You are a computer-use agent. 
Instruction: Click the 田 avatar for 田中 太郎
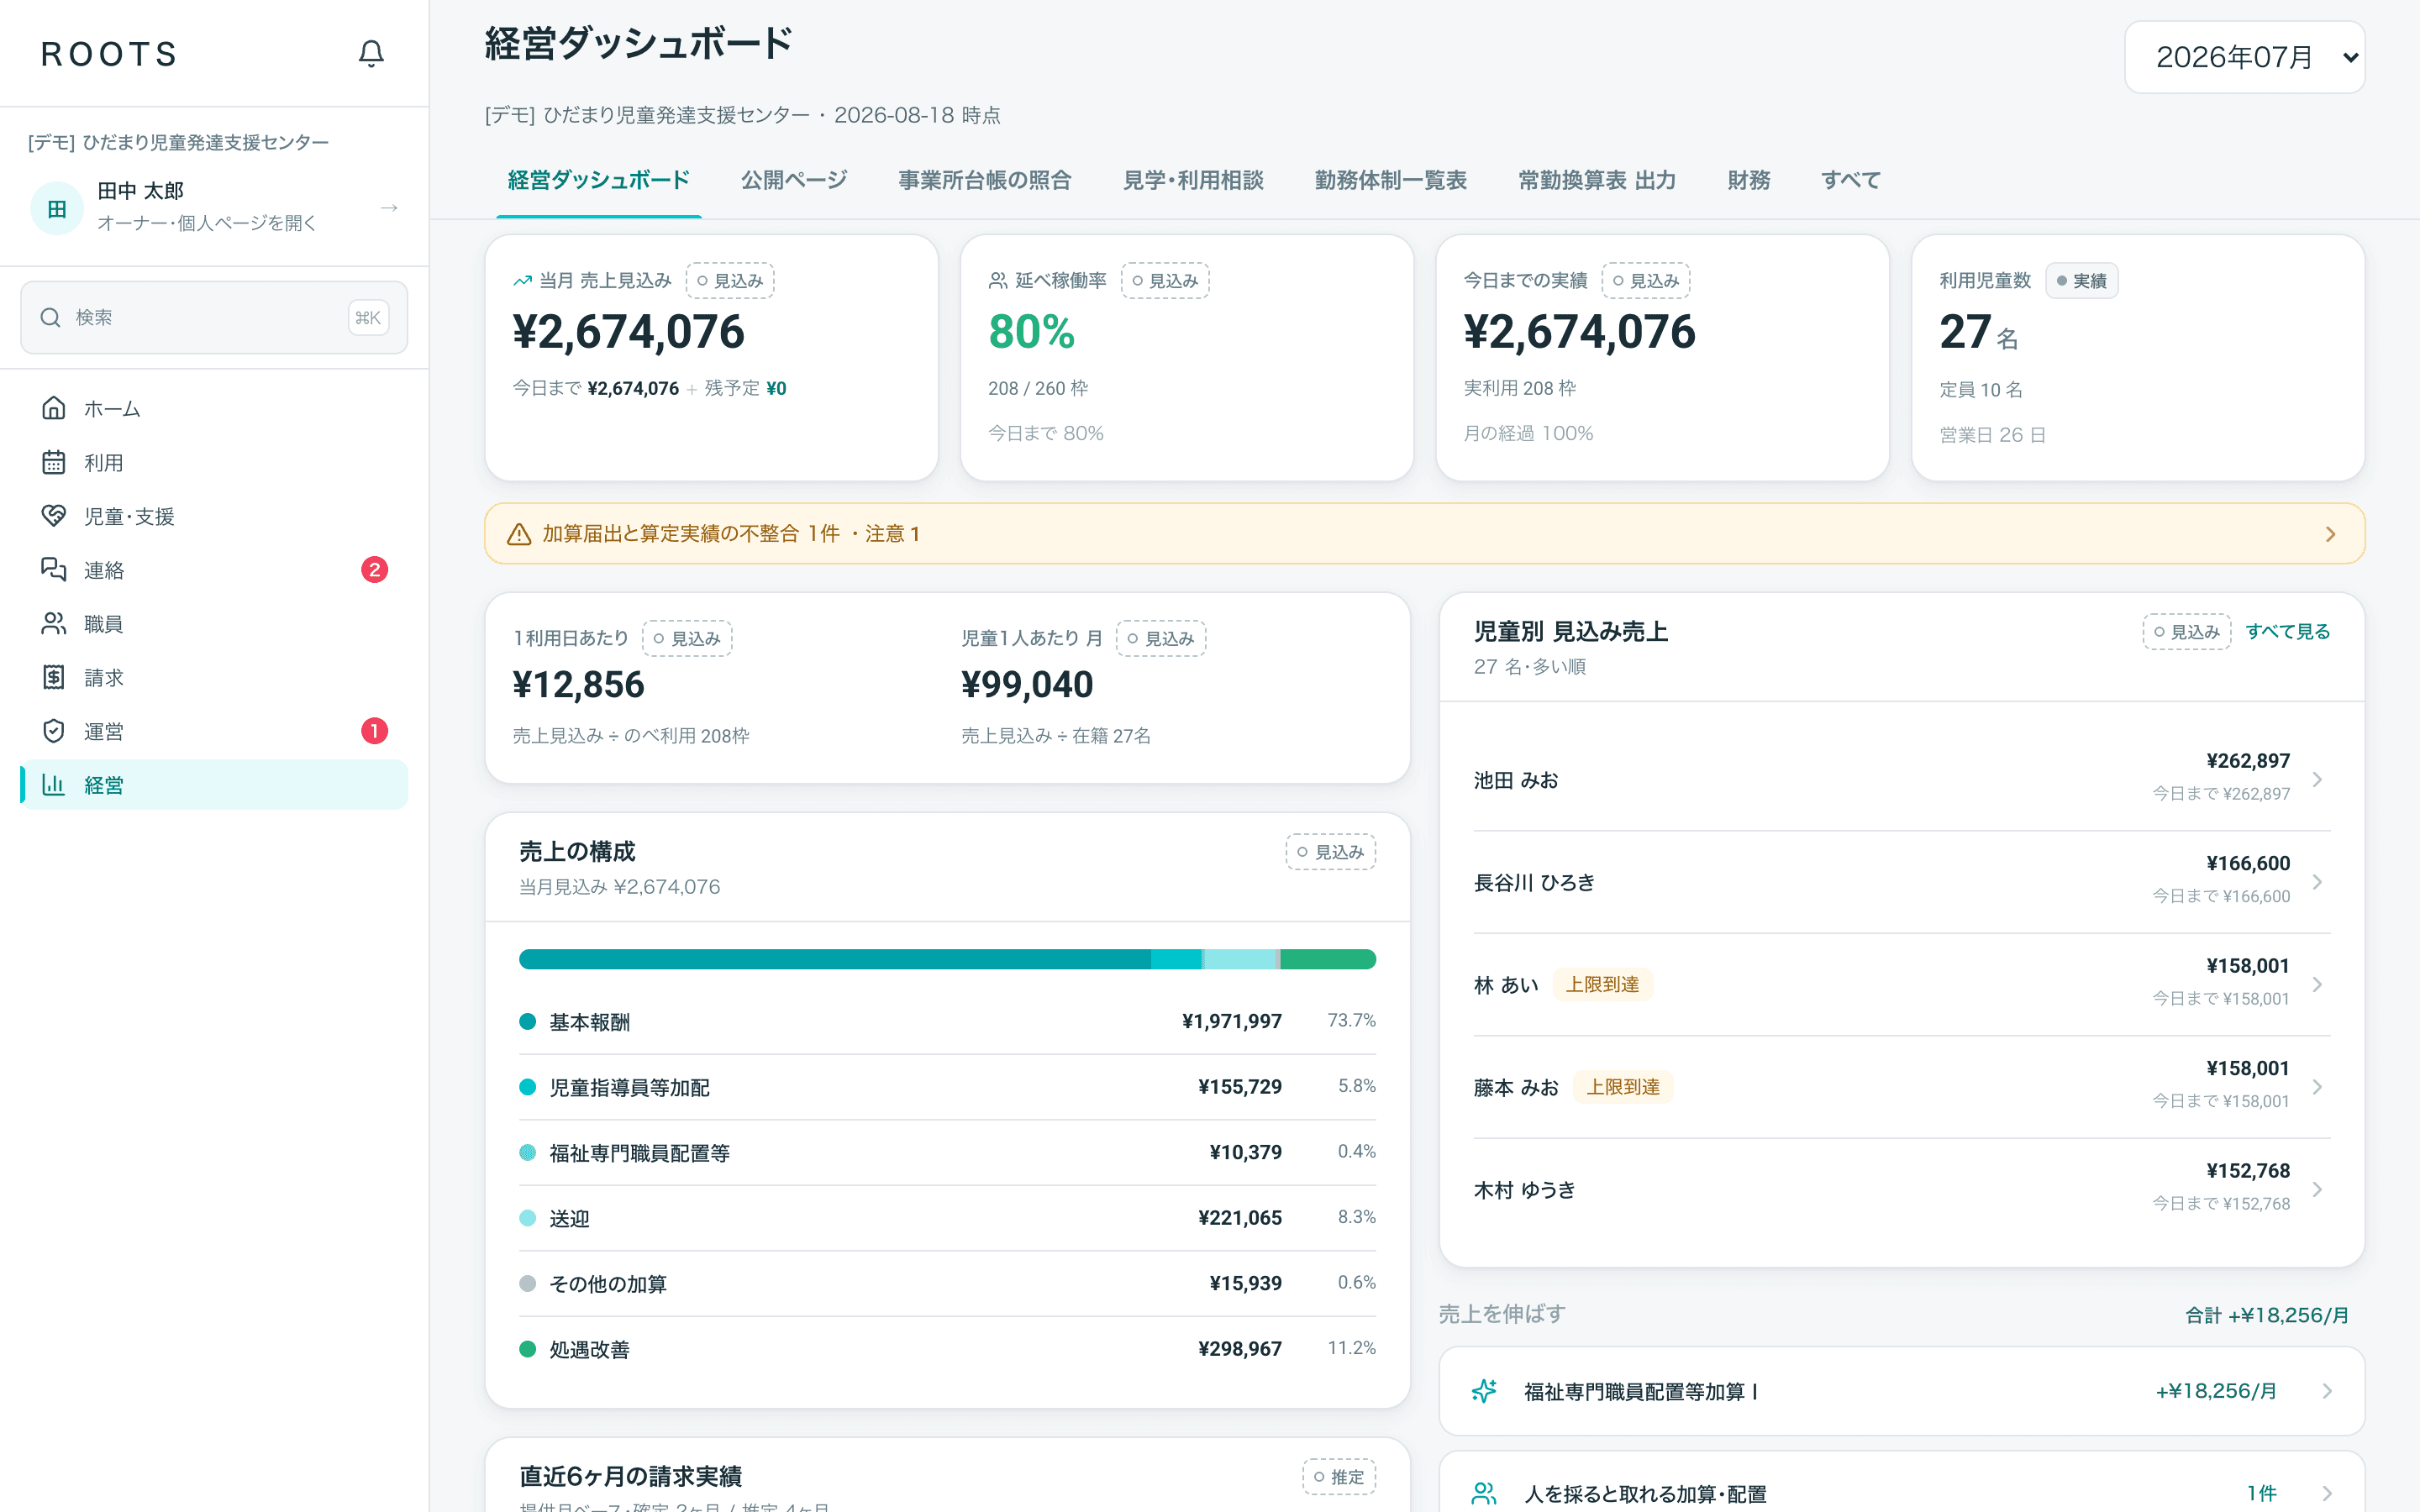tap(57, 208)
